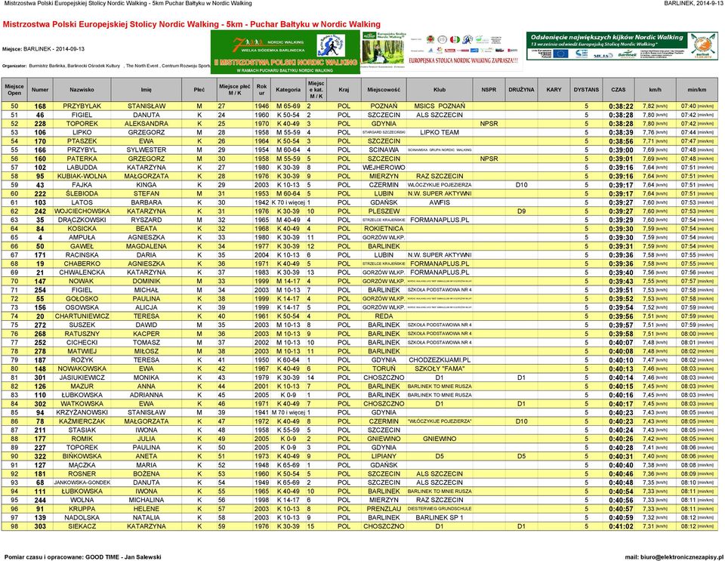Select the Klub column header
Image resolution: width=725 pixels, height=561 pixels.
[440, 90]
